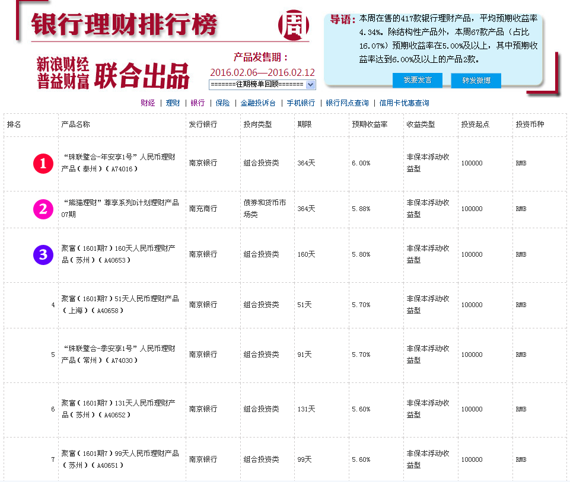Open 银行网点查询 link
This screenshot has height=482, width=570.
tap(347, 103)
